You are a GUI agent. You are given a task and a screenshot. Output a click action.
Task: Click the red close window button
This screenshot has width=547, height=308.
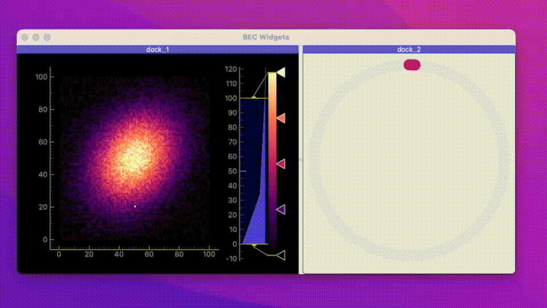pyautogui.click(x=25, y=37)
